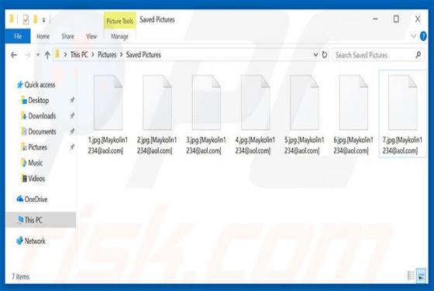Click Saved Pictures in the address path

pyautogui.click(x=143, y=55)
